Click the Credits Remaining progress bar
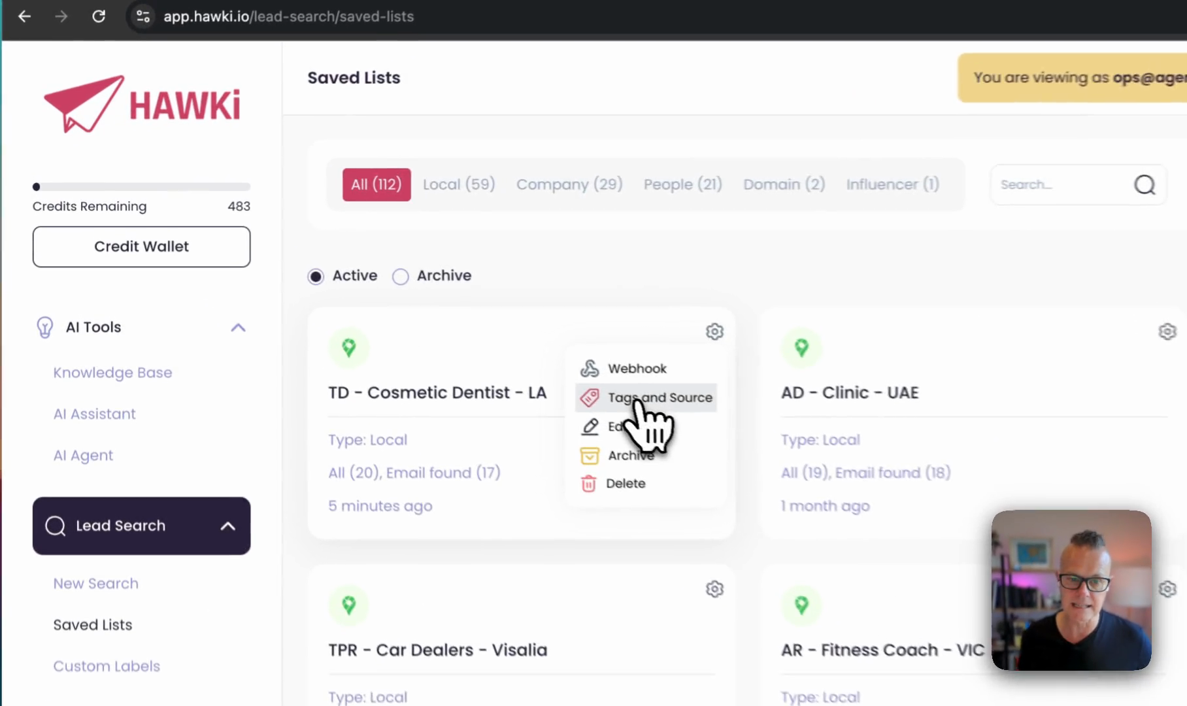Screen dimensions: 1187x706 tap(141, 187)
